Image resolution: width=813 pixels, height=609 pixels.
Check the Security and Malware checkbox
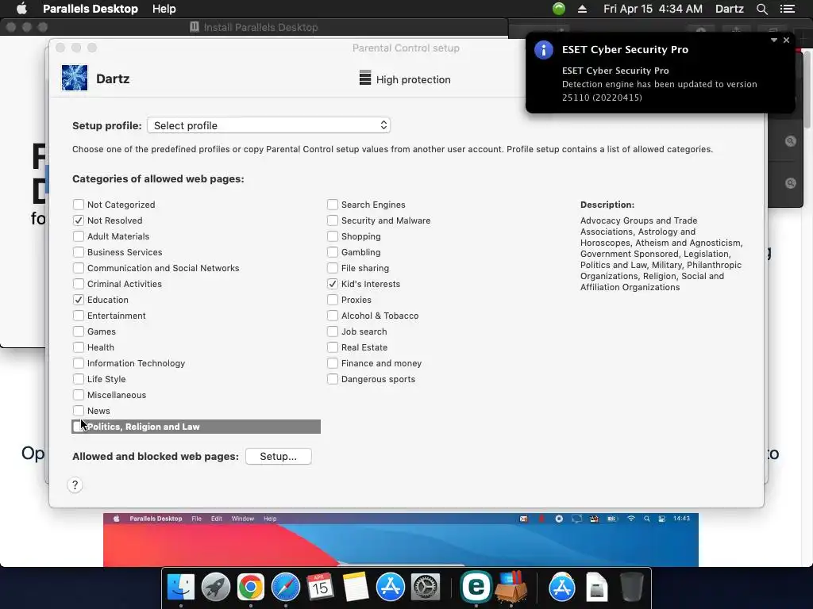333,220
